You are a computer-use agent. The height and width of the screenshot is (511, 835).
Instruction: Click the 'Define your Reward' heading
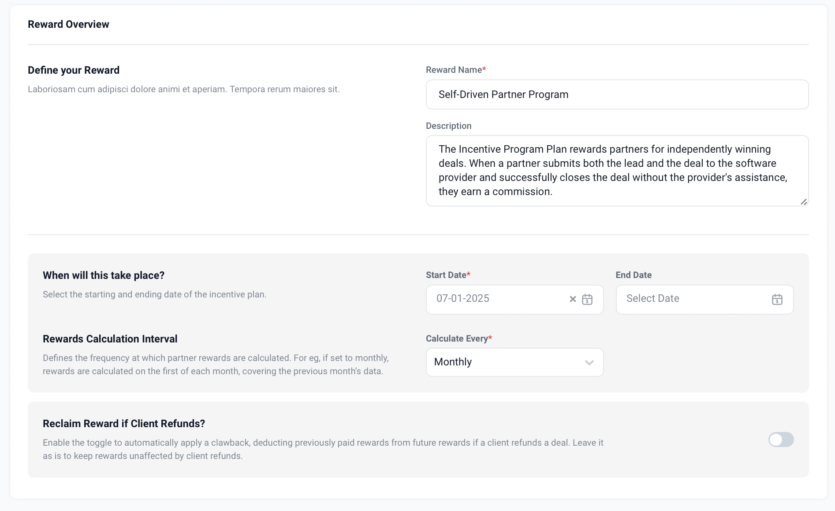coord(74,70)
